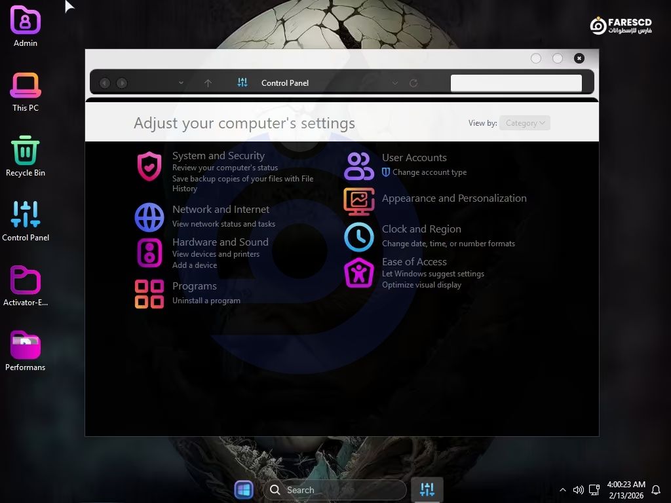This screenshot has height=503, width=671.
Task: Click the Network and Internet globe icon
Action: (x=149, y=217)
